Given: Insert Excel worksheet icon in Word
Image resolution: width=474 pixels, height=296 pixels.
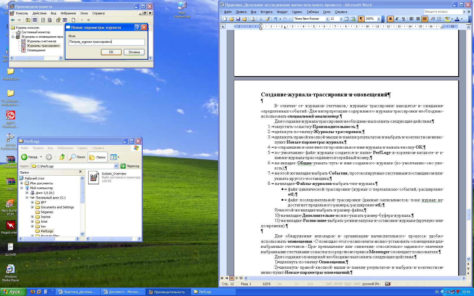Looking at the screenshot, I should tap(353, 19).
